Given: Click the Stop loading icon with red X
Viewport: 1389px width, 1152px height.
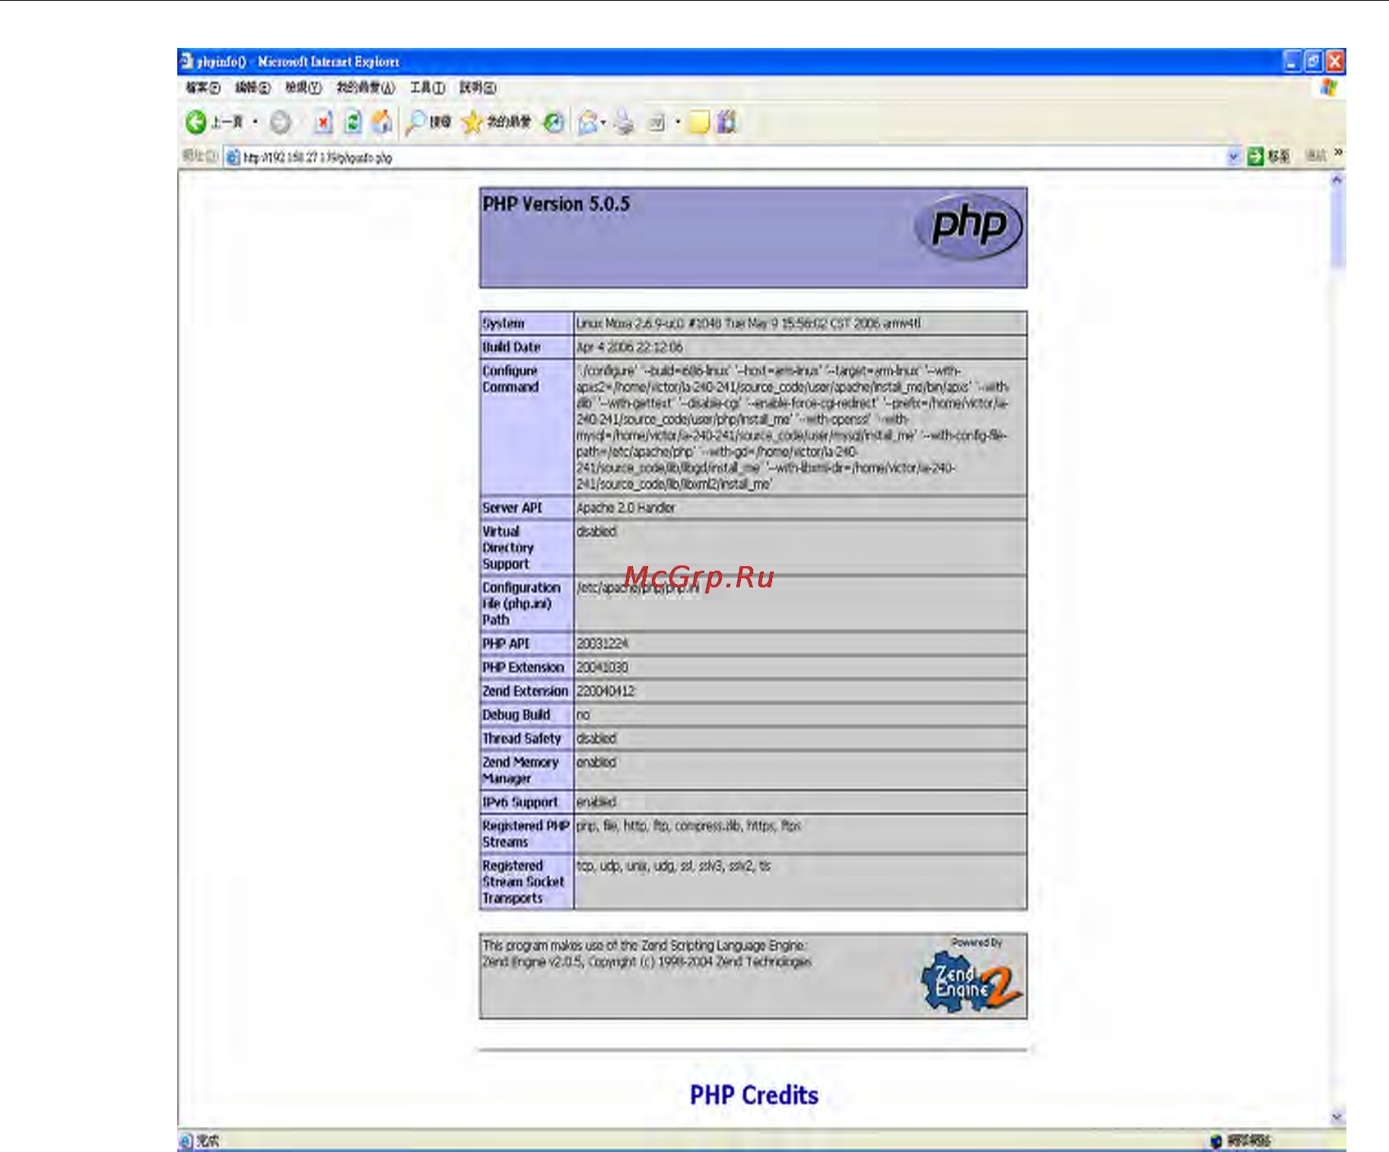Looking at the screenshot, I should [x=323, y=122].
